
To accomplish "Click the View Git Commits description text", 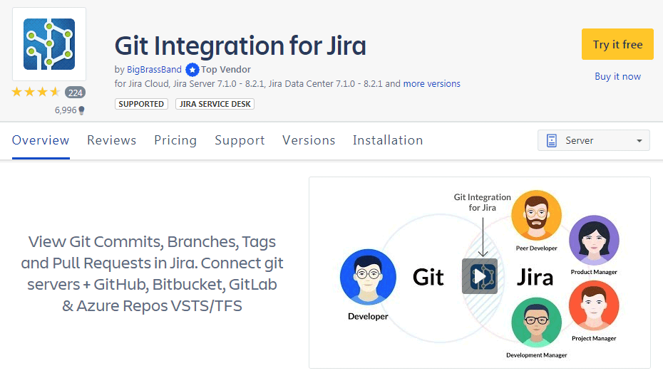I will 152,273.
